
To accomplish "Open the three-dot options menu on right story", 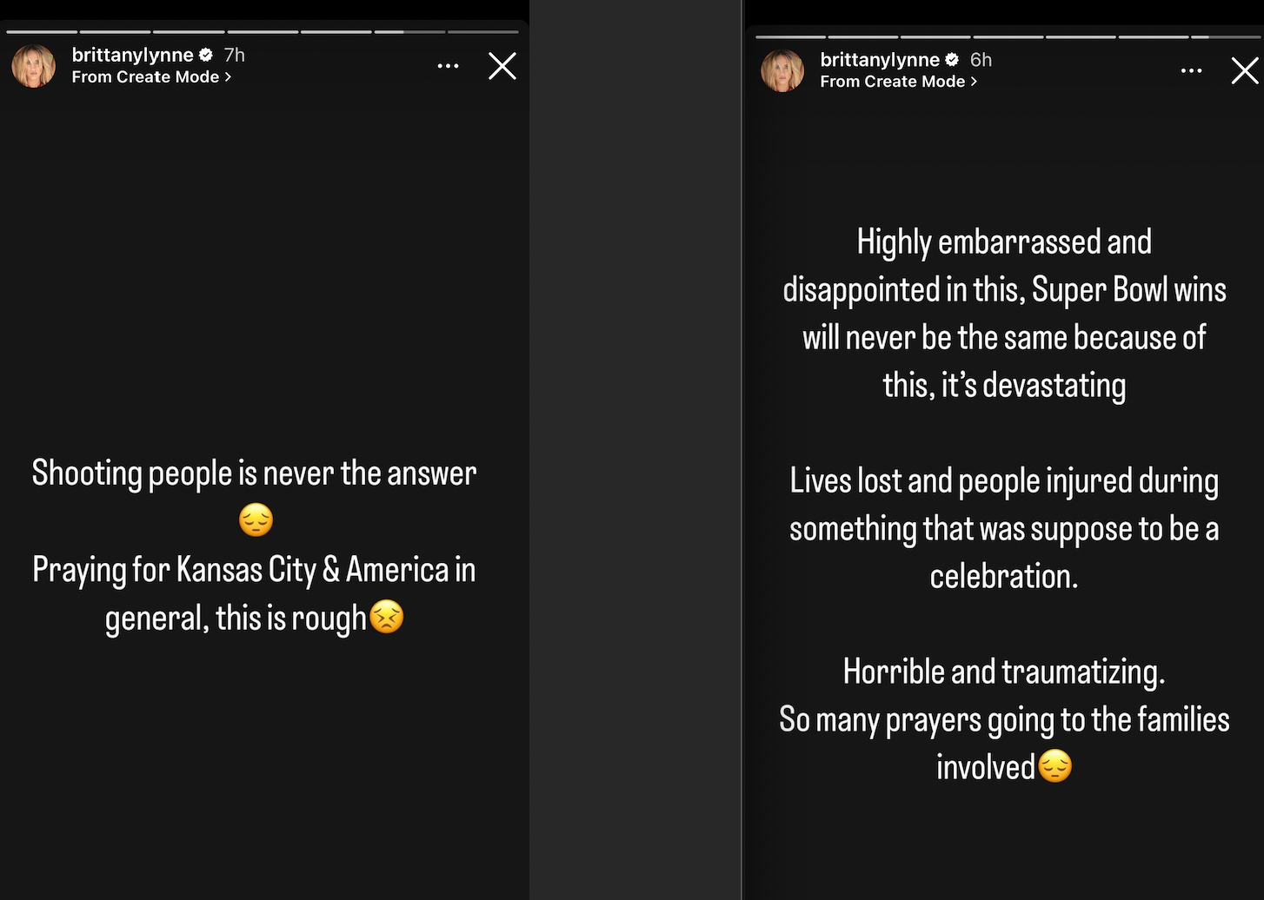I will [1191, 70].
